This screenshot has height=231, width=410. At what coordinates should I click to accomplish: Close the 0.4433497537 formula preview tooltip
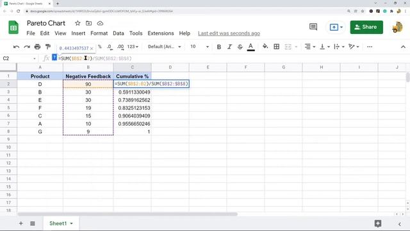[92, 49]
